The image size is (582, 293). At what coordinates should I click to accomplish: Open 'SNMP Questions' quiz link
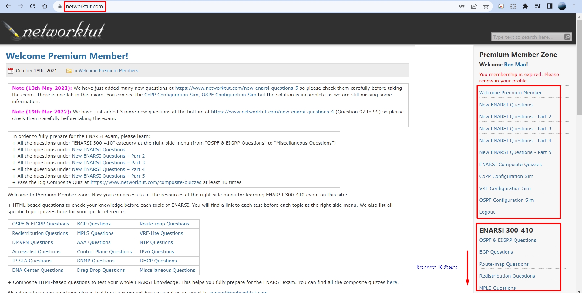tap(96, 261)
